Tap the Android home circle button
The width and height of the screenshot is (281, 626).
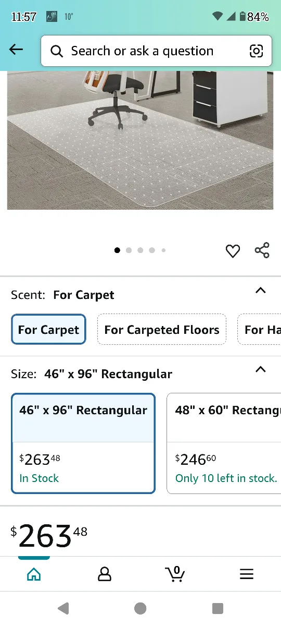(140, 608)
